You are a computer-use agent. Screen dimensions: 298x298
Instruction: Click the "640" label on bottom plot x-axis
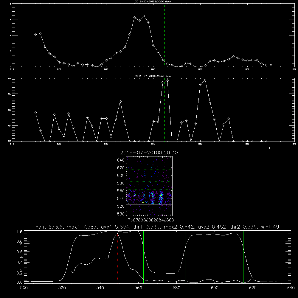291,288
